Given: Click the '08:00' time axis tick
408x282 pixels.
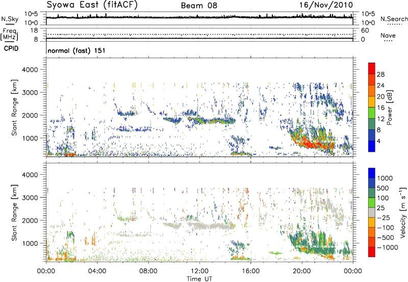Looking at the screenshot, I should [148, 271].
